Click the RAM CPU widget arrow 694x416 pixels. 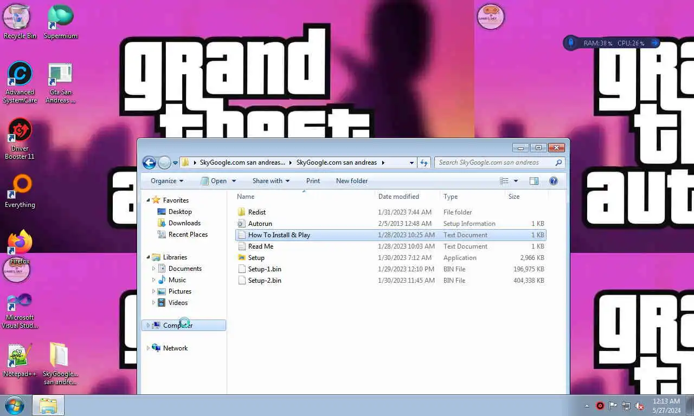(x=654, y=43)
